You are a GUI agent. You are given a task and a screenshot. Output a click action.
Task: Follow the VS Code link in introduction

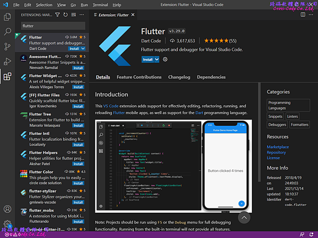point(111,106)
